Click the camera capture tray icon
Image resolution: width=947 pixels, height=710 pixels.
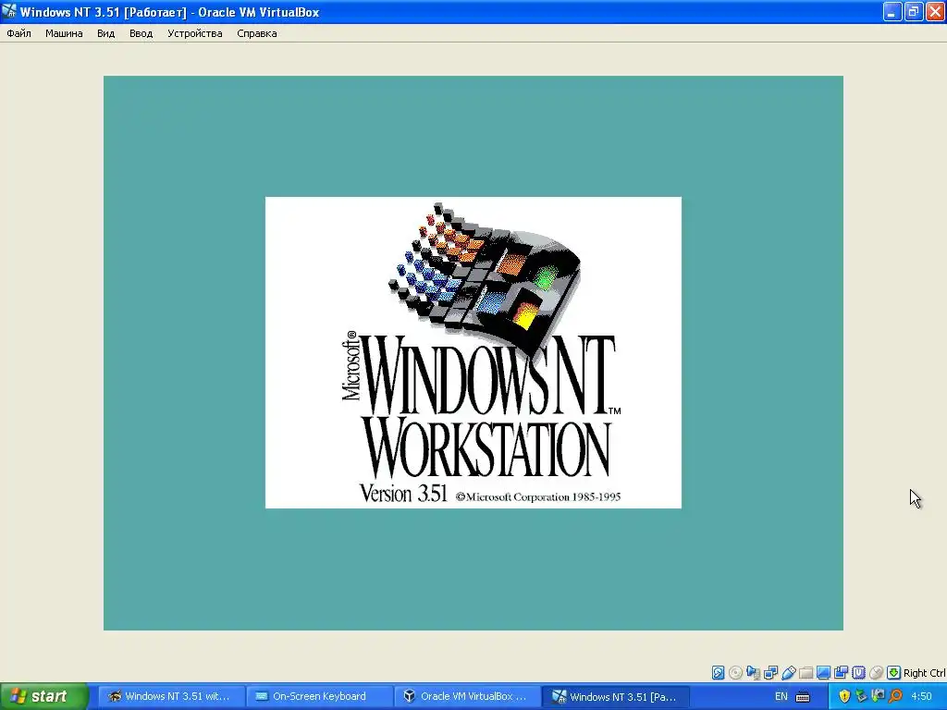point(879,696)
